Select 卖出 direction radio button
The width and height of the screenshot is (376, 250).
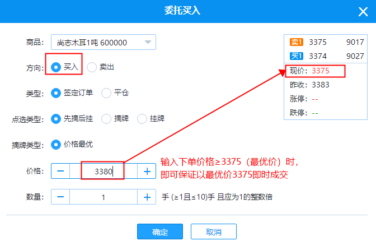click(92, 67)
